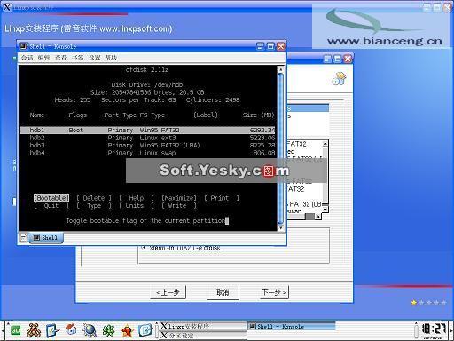
Task: Click the installer wizard icon in background dialog
Action: click(x=339, y=79)
